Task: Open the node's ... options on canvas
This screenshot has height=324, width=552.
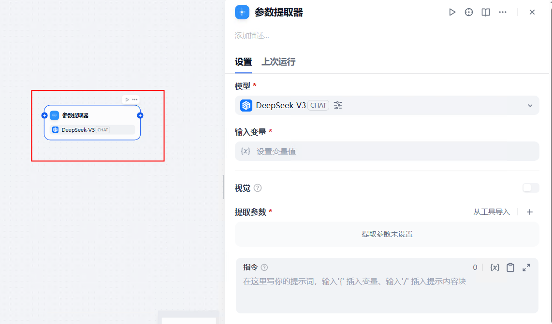Action: point(135,99)
